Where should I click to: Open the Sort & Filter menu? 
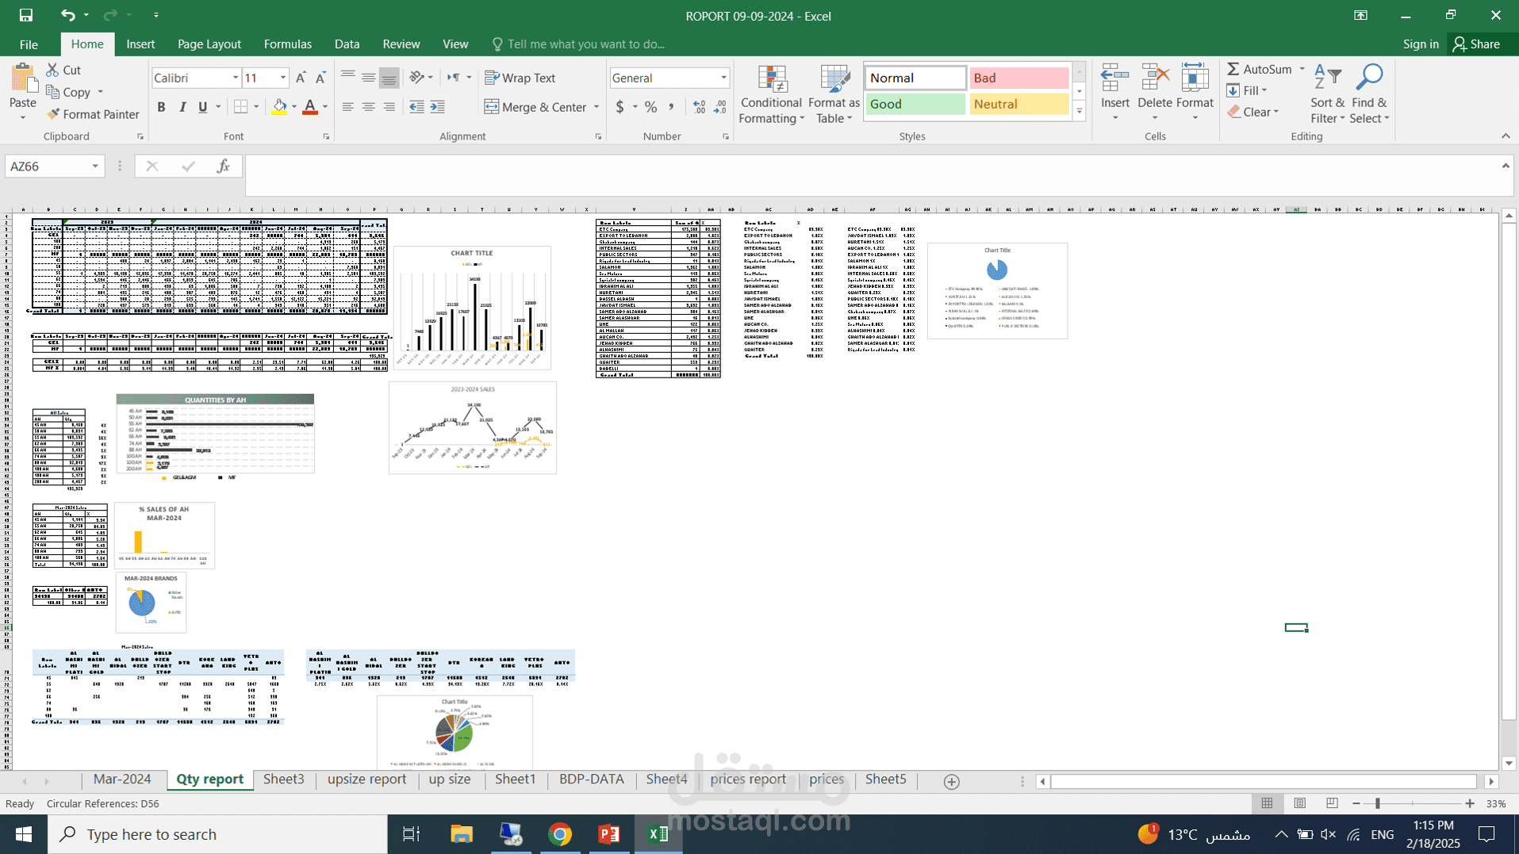click(1327, 94)
